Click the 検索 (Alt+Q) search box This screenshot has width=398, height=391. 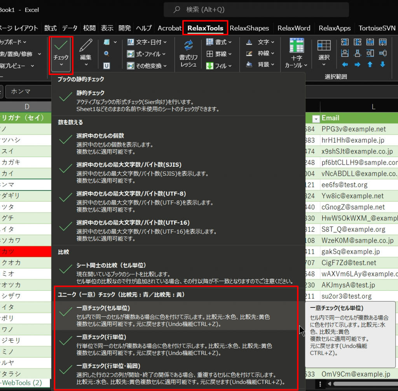click(256, 10)
